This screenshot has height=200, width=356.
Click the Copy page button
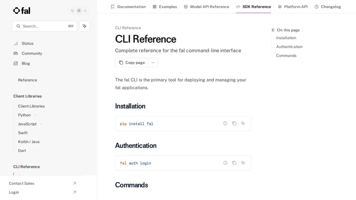tap(132, 63)
